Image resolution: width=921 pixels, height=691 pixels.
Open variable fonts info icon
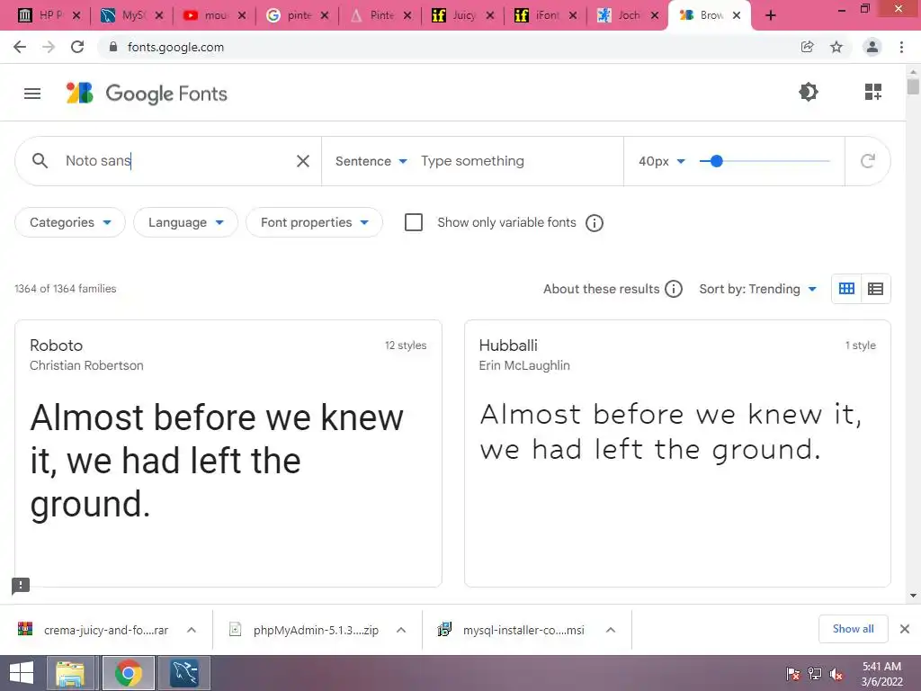click(594, 223)
